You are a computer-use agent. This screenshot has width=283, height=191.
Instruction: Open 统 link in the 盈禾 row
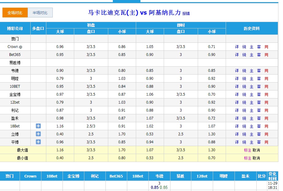coord(244,118)
